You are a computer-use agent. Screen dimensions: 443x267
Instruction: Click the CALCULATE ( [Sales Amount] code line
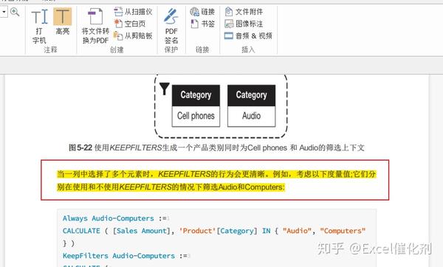(214, 231)
